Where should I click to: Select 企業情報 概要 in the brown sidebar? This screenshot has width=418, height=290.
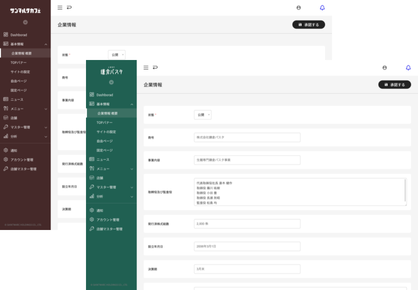[25, 53]
